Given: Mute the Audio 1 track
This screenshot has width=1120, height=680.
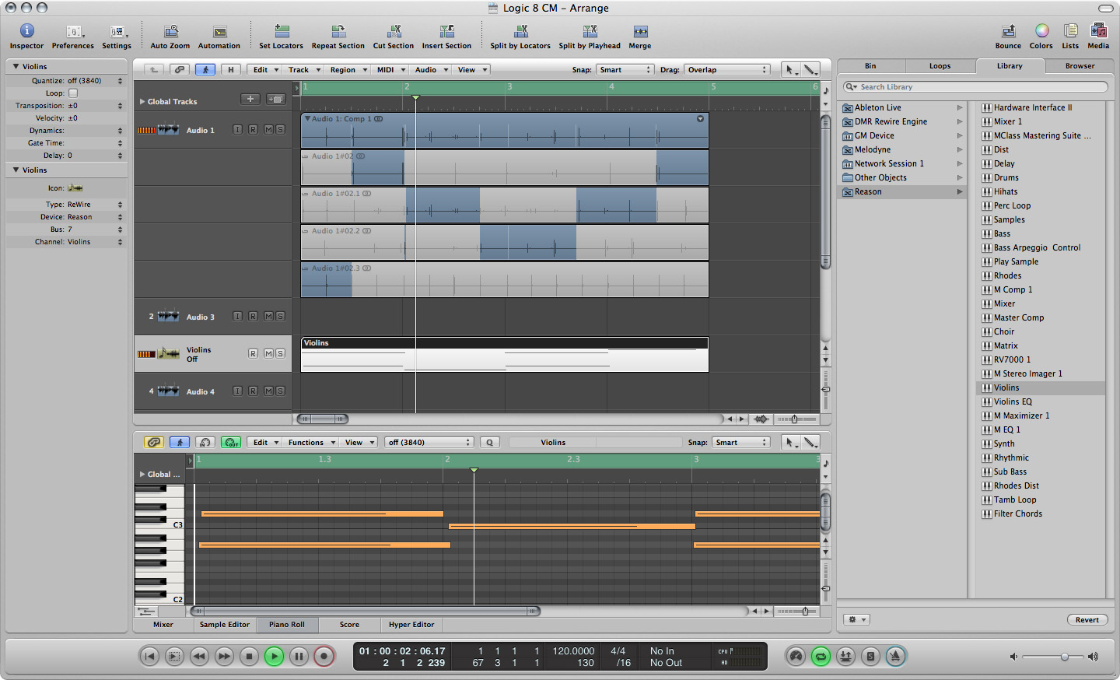Looking at the screenshot, I should coord(268,129).
